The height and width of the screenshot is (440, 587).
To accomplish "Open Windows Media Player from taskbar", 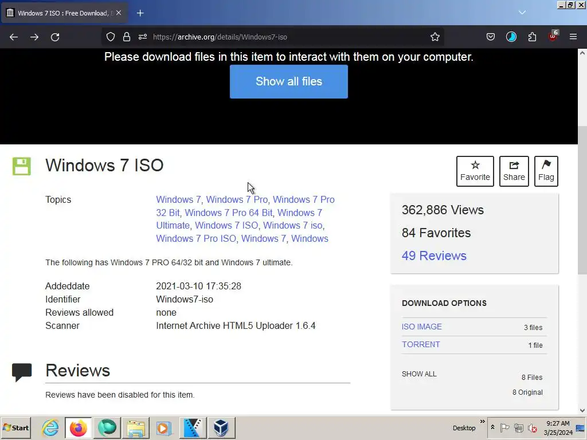I will 163,427.
